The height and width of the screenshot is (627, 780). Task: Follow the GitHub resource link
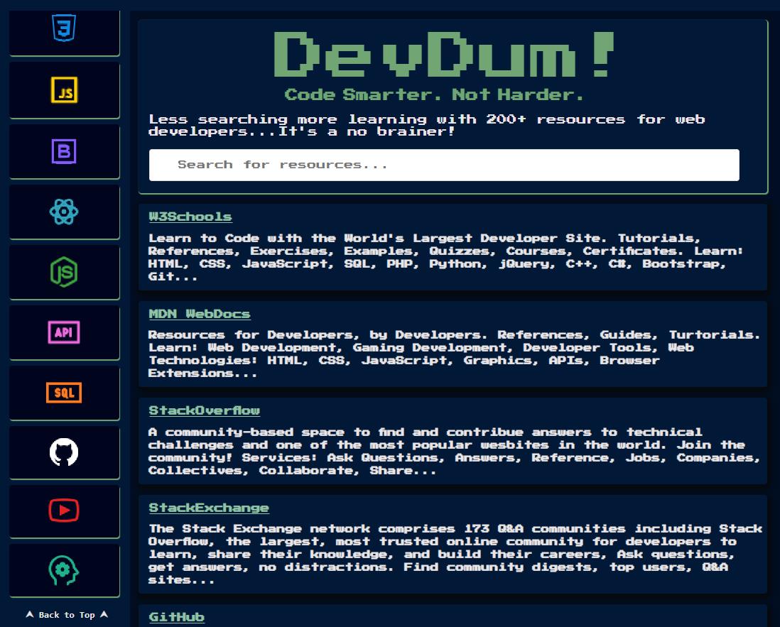tap(177, 617)
